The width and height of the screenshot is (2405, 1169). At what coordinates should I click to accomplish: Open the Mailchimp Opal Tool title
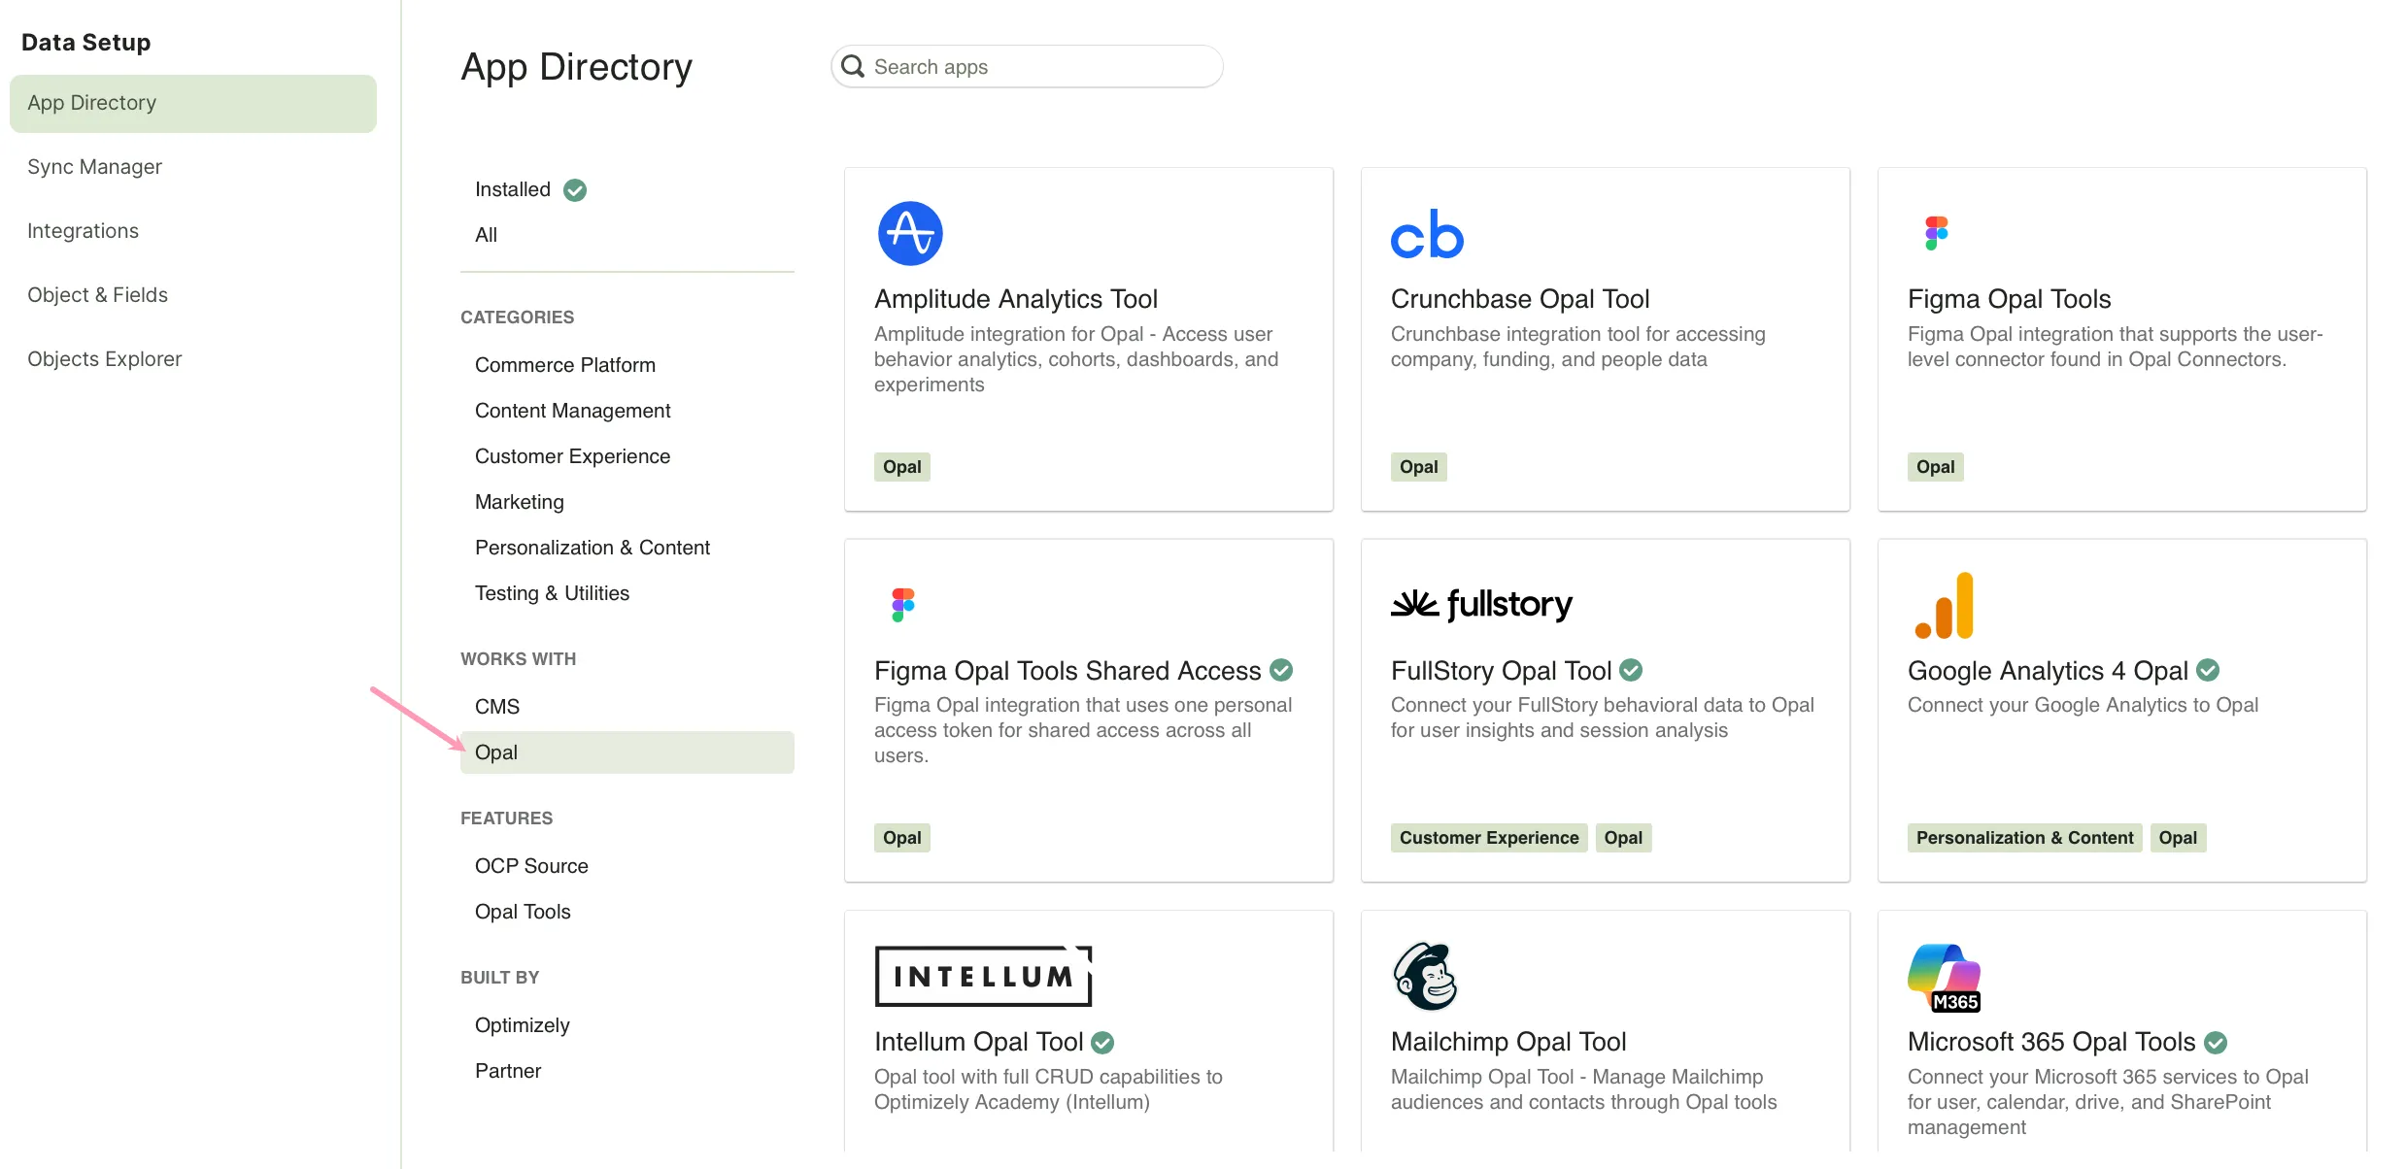click(1508, 1042)
